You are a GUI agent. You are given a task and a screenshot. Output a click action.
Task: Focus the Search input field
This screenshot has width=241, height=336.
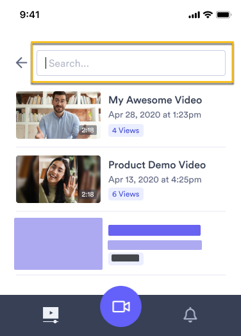pos(131,63)
